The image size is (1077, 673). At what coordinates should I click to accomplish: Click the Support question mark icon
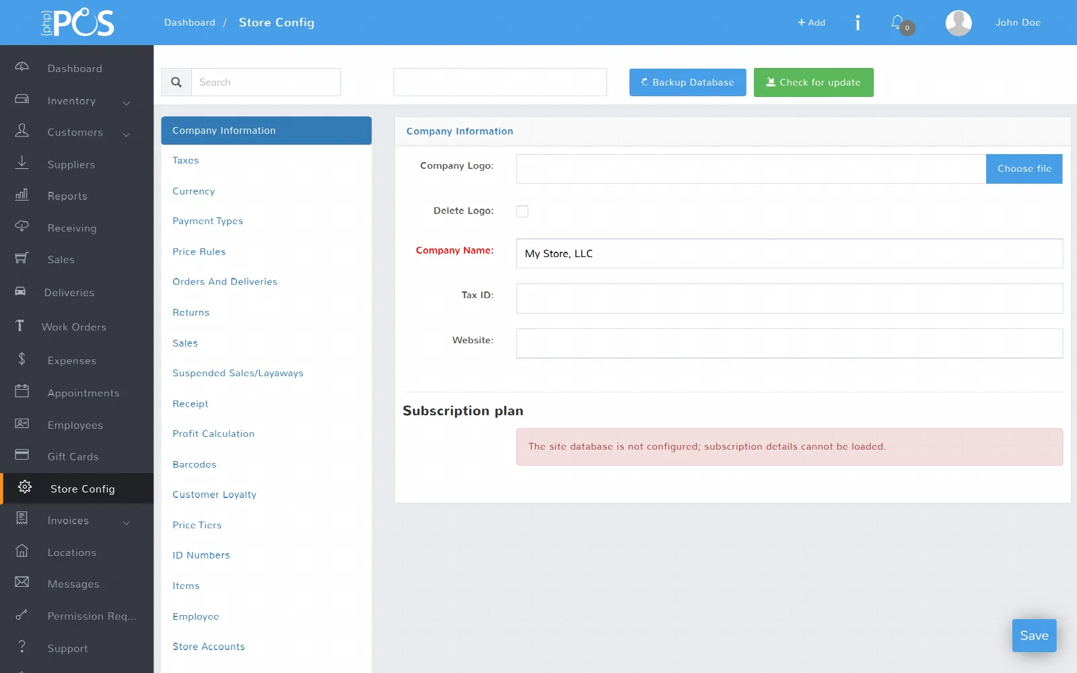click(x=22, y=646)
